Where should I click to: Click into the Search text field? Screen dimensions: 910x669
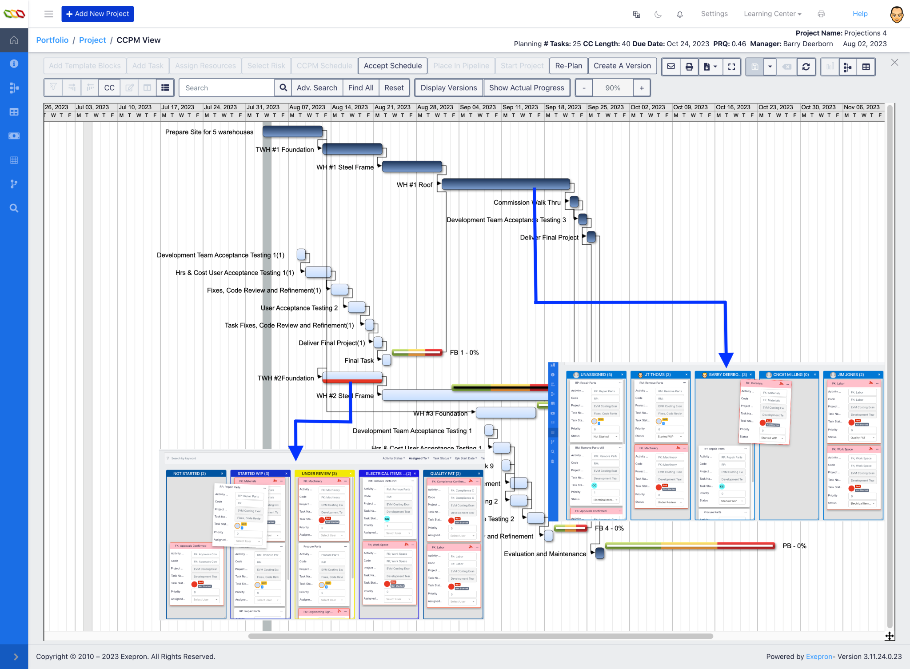click(x=227, y=88)
